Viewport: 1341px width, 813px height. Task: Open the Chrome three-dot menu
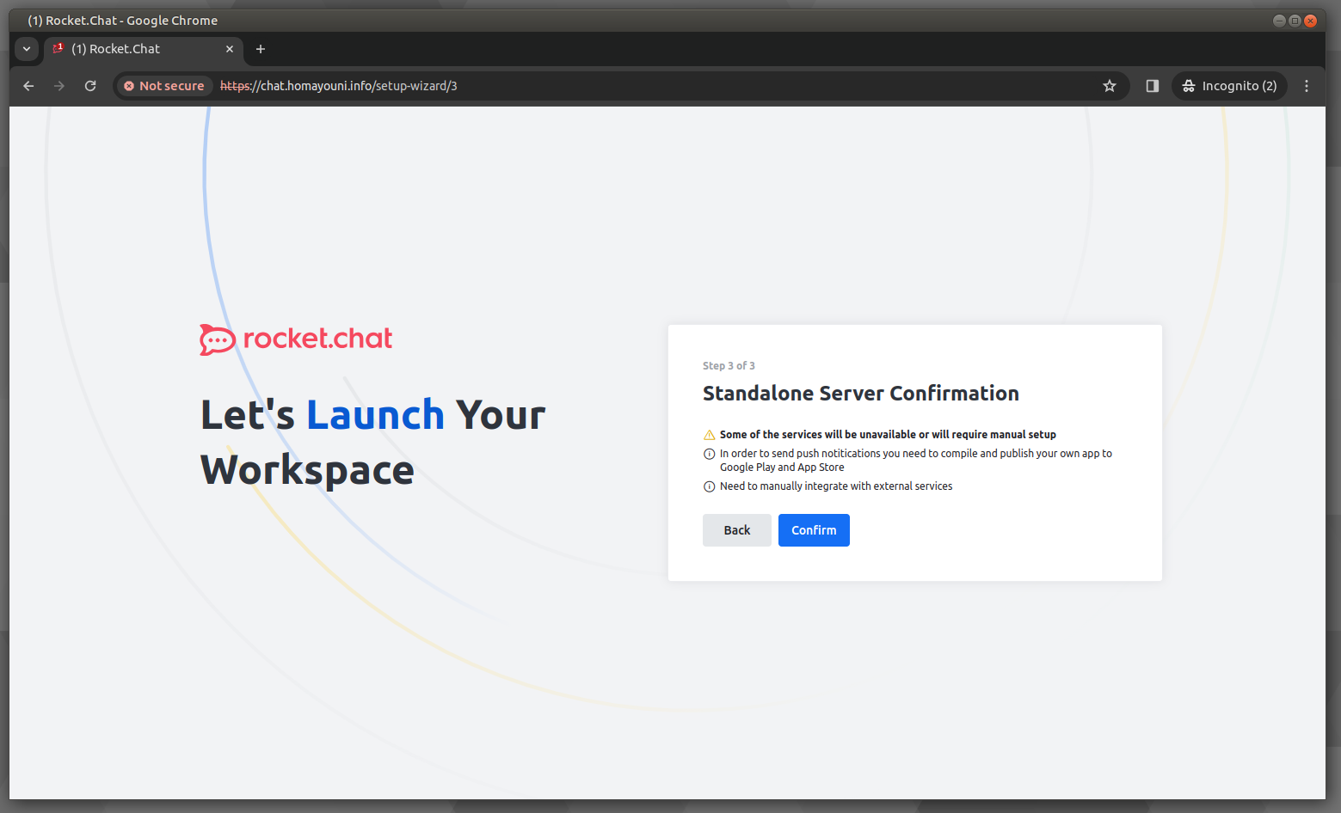tap(1307, 86)
